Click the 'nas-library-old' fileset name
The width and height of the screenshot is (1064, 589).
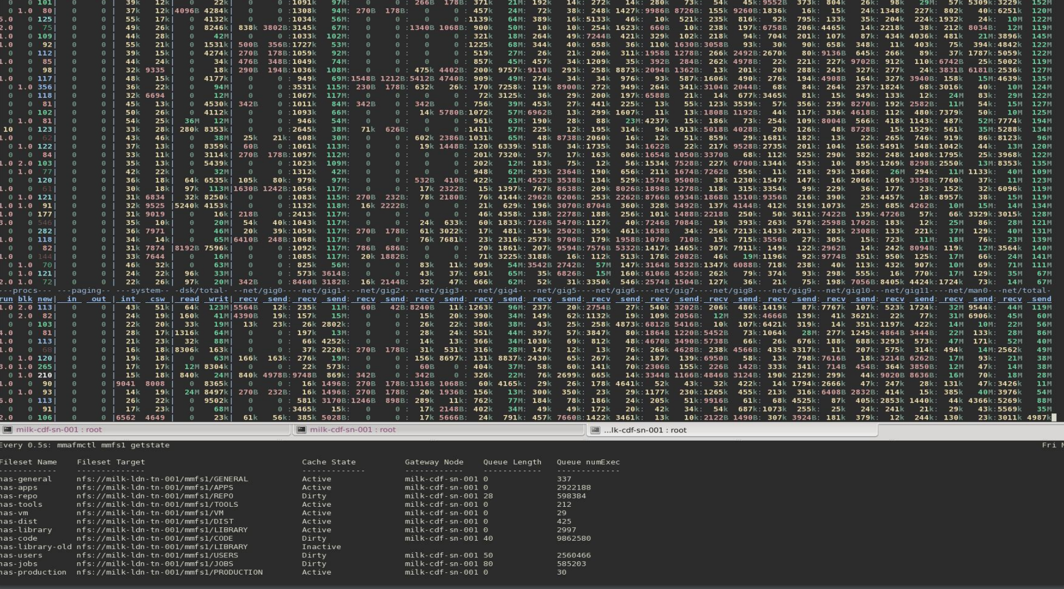coord(36,547)
